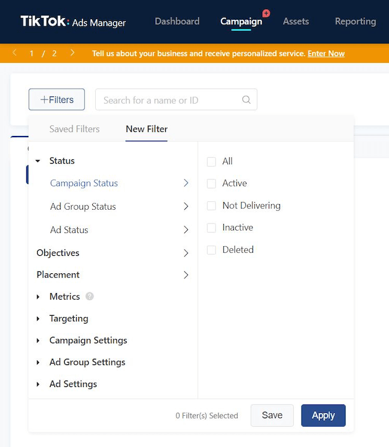The width and height of the screenshot is (389, 447).
Task: Open Objectives submenu chevron arrow
Action: click(186, 253)
